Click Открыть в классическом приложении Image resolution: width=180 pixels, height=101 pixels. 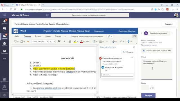click(x=87, y=36)
